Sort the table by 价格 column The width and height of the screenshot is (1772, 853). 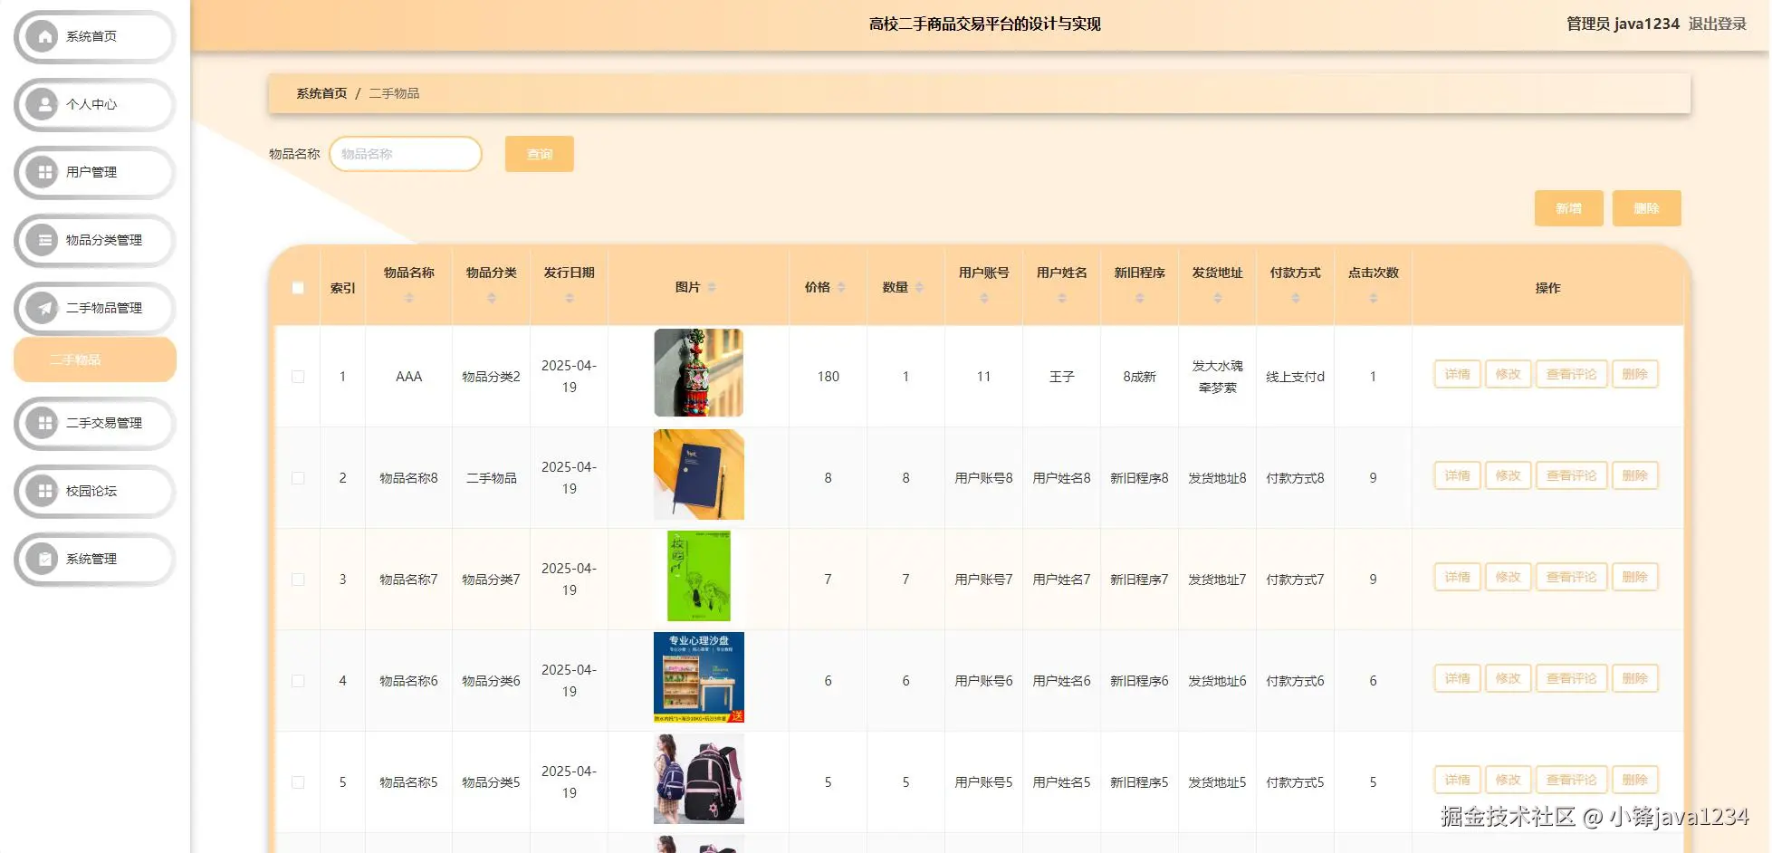(x=841, y=287)
